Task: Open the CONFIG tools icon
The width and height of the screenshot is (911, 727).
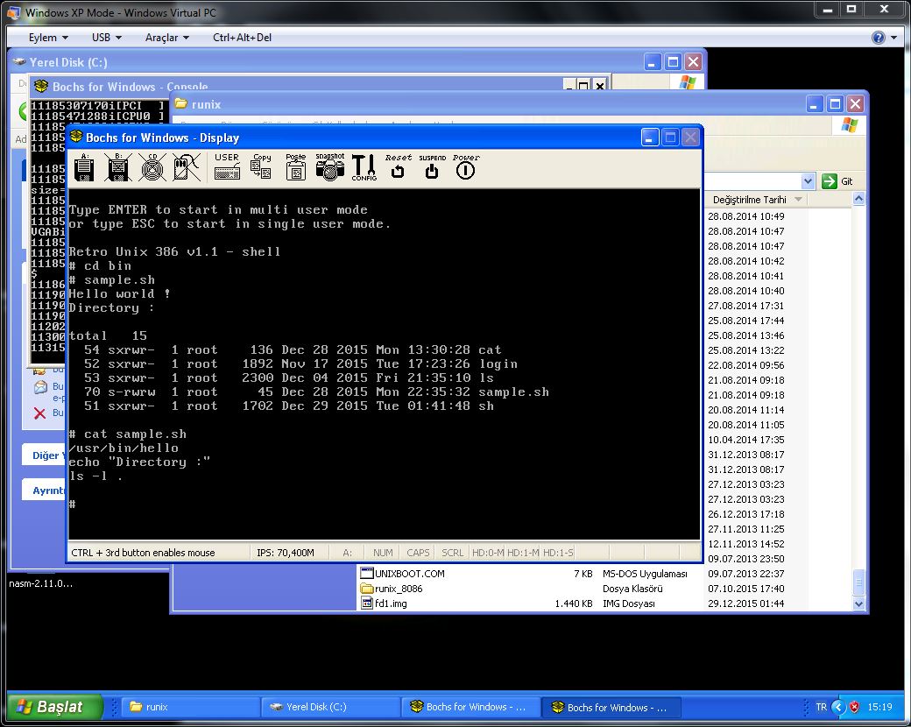Action: pyautogui.click(x=364, y=167)
